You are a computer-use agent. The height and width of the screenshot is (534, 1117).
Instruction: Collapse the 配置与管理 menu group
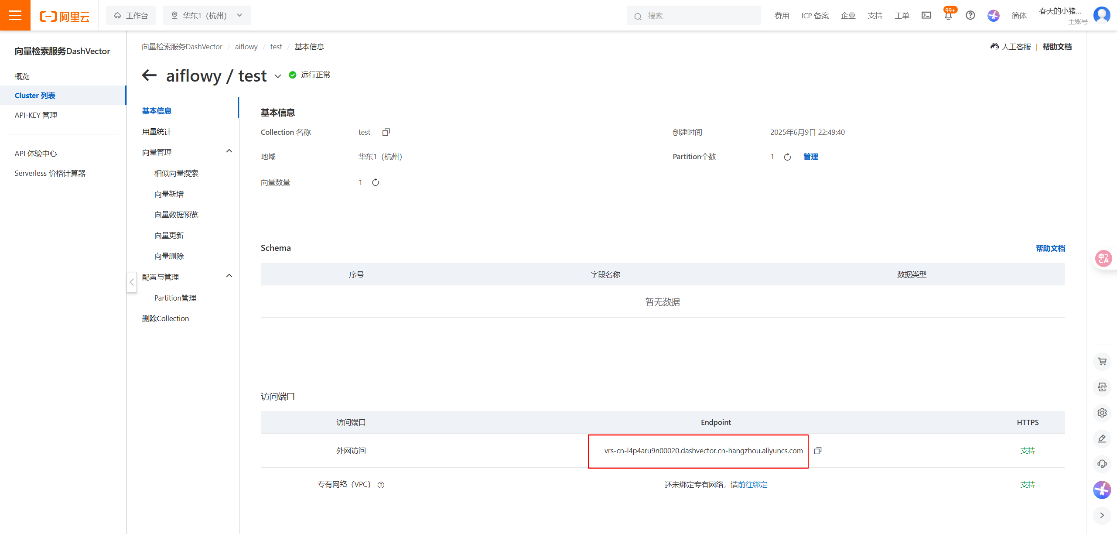pyautogui.click(x=229, y=276)
